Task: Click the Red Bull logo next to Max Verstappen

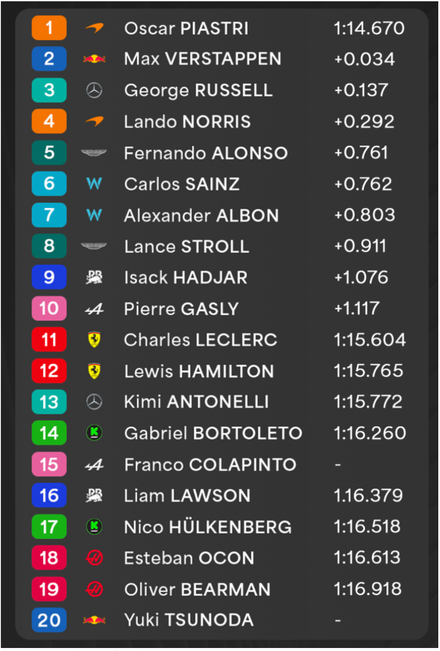Action: (94, 59)
